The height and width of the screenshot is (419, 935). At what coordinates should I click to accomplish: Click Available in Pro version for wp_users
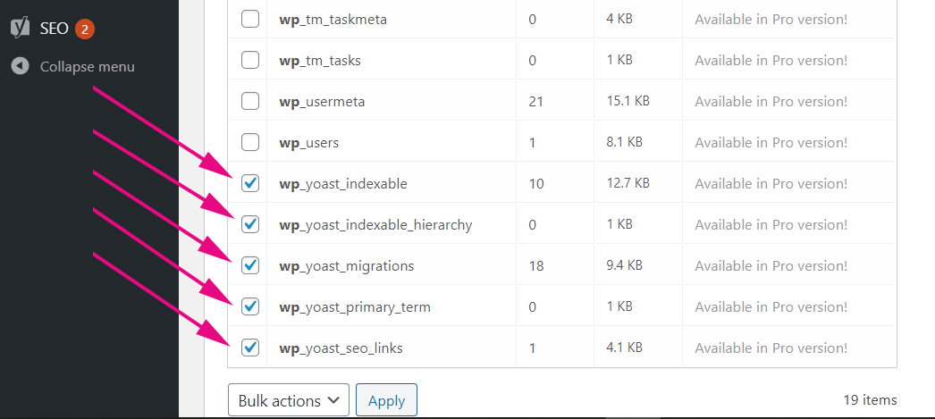click(x=771, y=142)
